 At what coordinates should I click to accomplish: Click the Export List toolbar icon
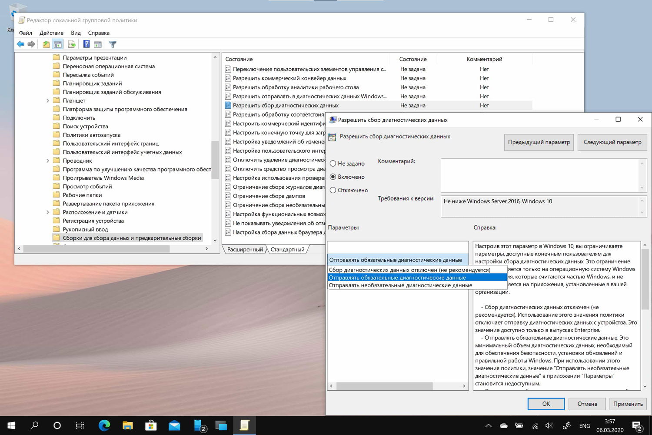pos(71,43)
